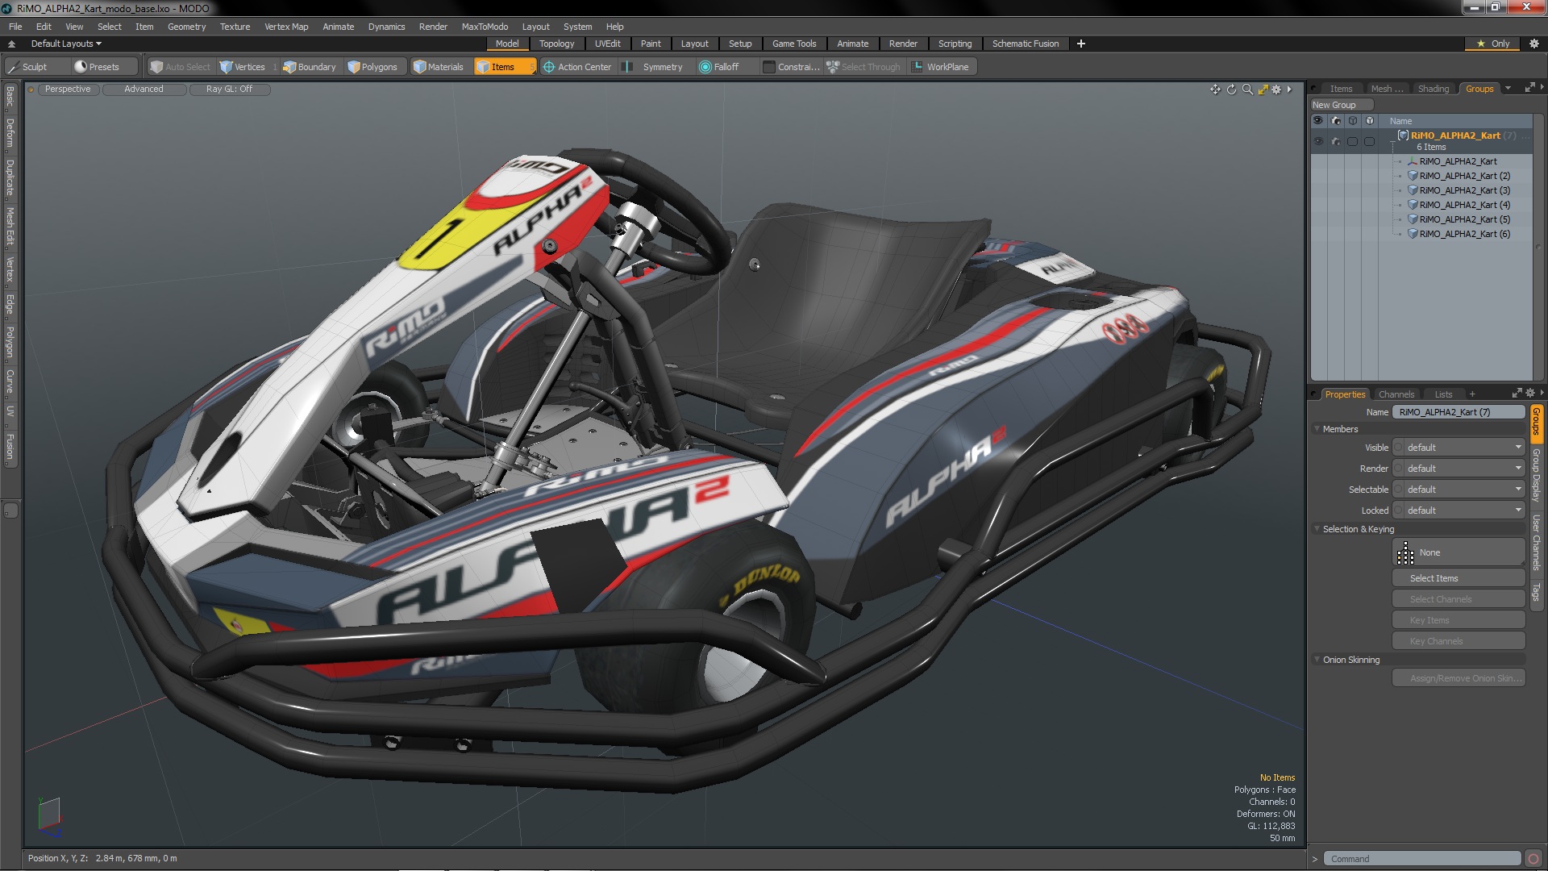The width and height of the screenshot is (1548, 871).
Task: Maximize the 3D viewport with the expand icon
Action: pos(1263,90)
